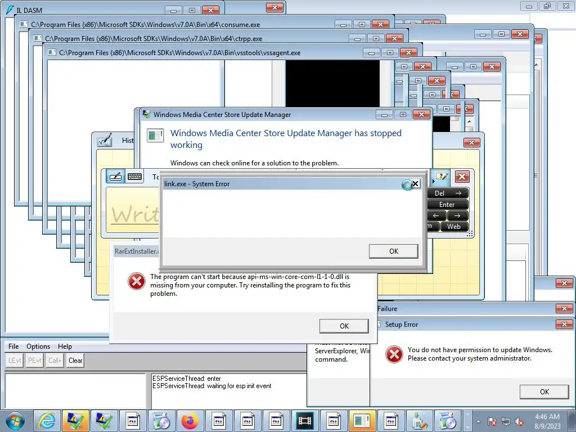Switch to touch keyboard mode in Input Panel
576x432 pixels.
click(x=134, y=176)
